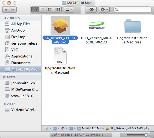Open Applications in the sidebar
The image size is (154, 138).
click(21, 56)
